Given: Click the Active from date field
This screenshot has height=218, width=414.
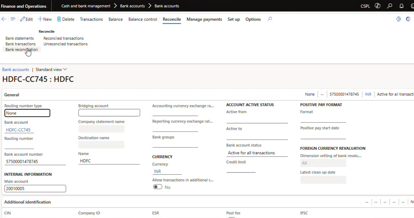Looking at the screenshot, I should [x=257, y=119].
